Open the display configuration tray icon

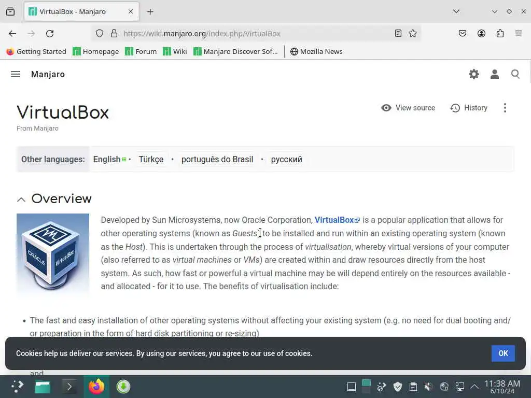(459, 387)
